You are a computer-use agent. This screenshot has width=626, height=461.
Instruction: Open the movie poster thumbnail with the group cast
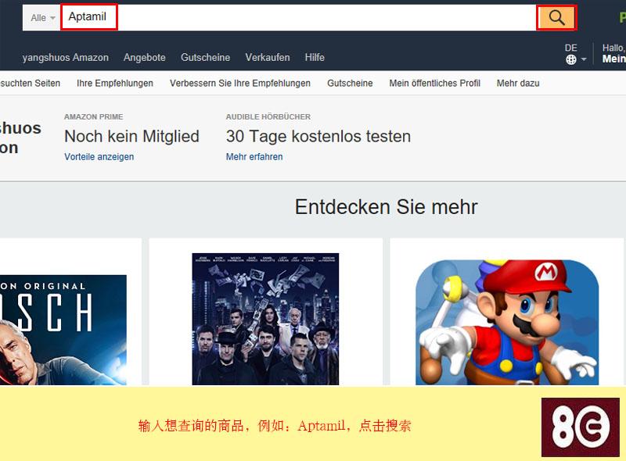(265, 319)
